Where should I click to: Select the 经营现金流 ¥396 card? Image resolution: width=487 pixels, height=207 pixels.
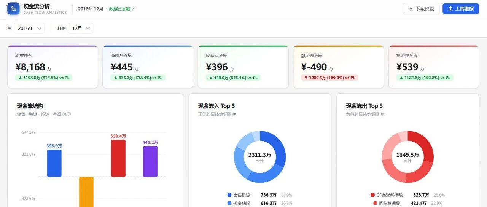243,67
